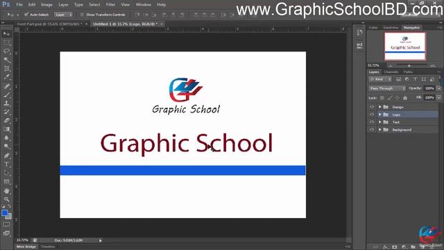Open the collapsed History panel icon
The width and height of the screenshot is (444, 250).
click(359, 33)
